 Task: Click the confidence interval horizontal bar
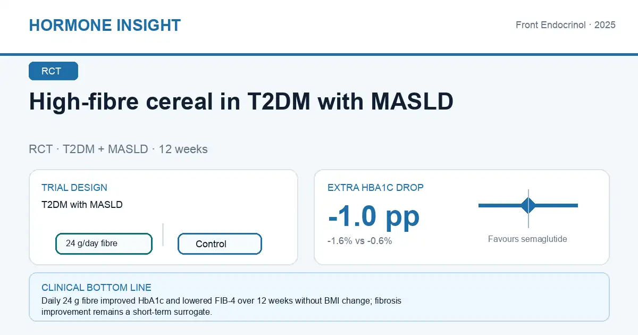coord(528,205)
